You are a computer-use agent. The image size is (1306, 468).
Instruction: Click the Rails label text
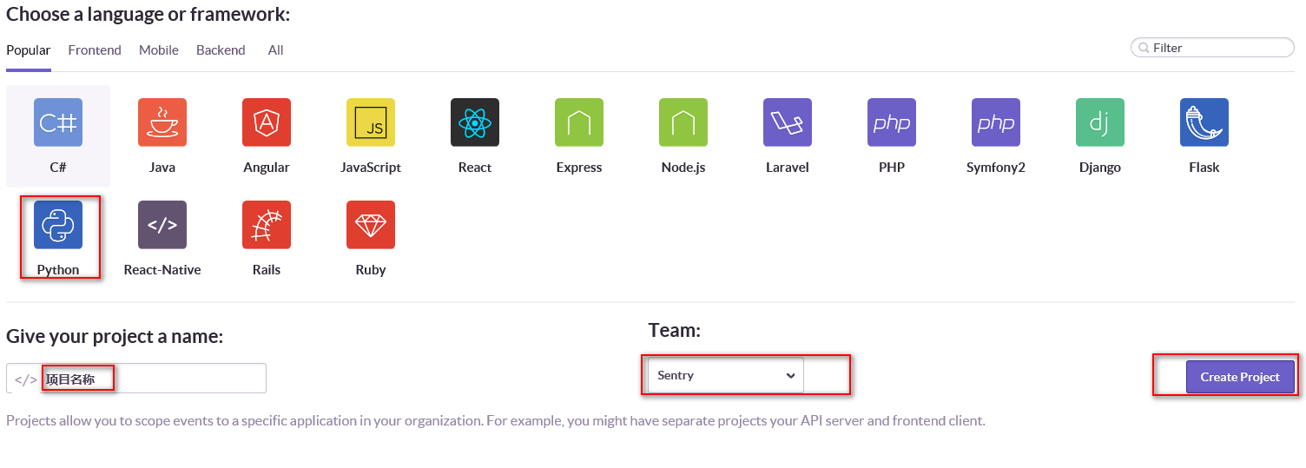pyautogui.click(x=267, y=270)
